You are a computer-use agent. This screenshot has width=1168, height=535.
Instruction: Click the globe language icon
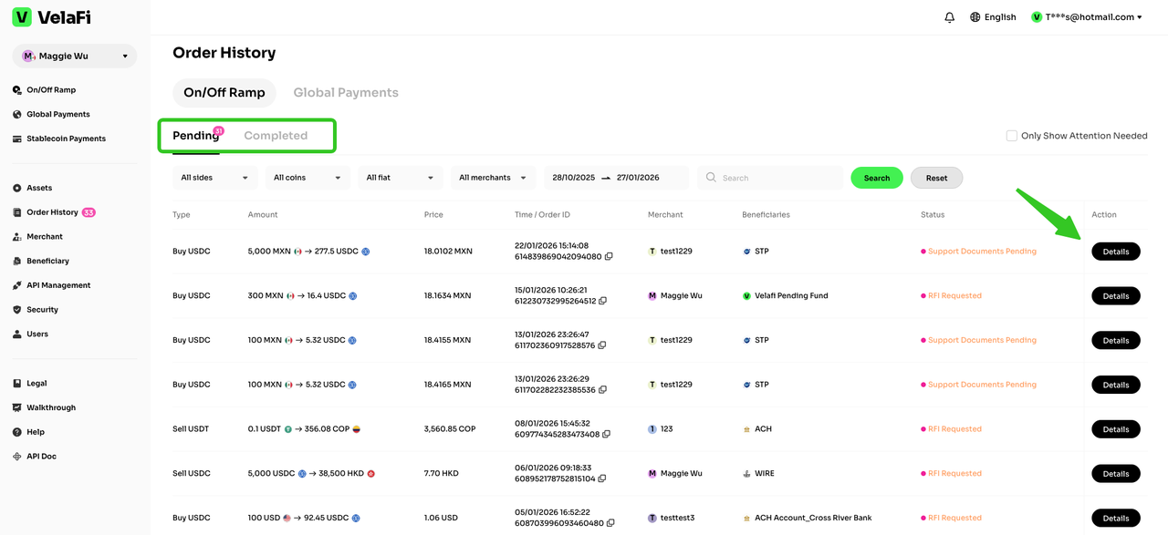975,17
